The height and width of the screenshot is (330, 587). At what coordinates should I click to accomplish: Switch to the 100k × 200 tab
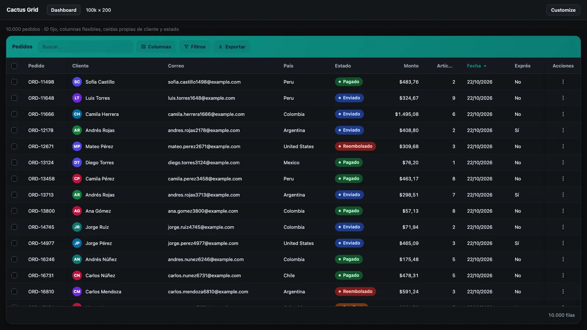point(98,10)
